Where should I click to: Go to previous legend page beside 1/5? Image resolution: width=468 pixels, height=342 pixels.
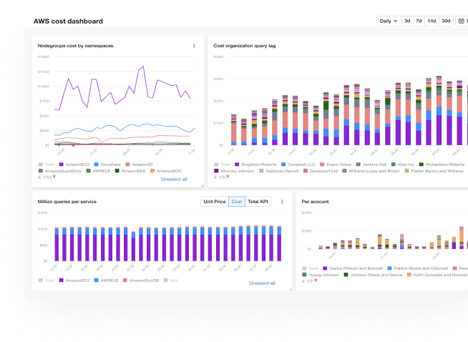[x=215, y=177]
